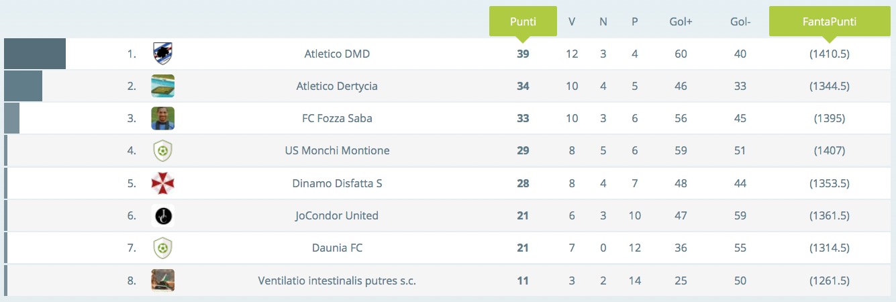The width and height of the screenshot is (896, 302).
Task: Click the Atletico DMD team crest icon
Action: coord(162,54)
